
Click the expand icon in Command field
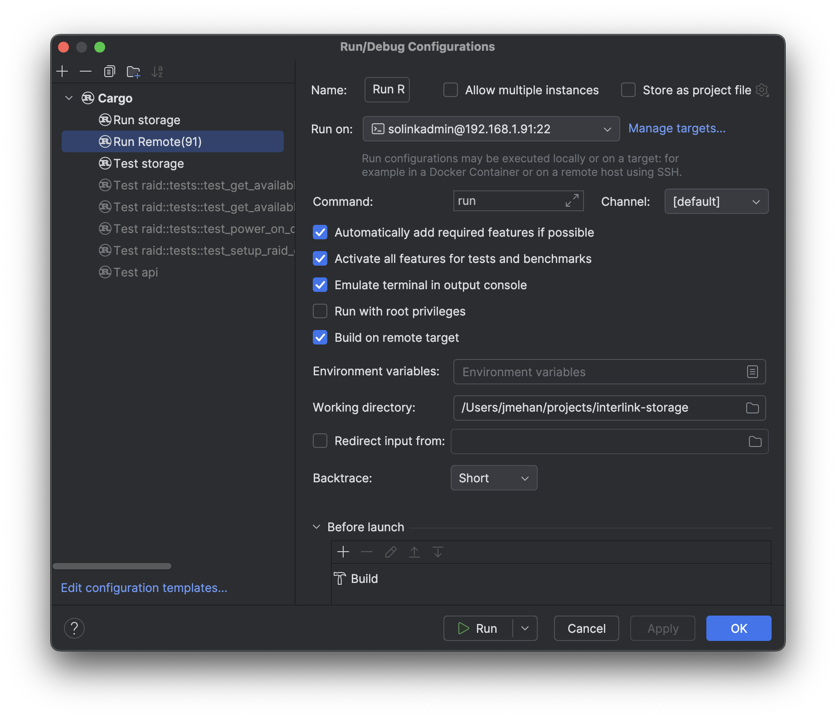[572, 201]
